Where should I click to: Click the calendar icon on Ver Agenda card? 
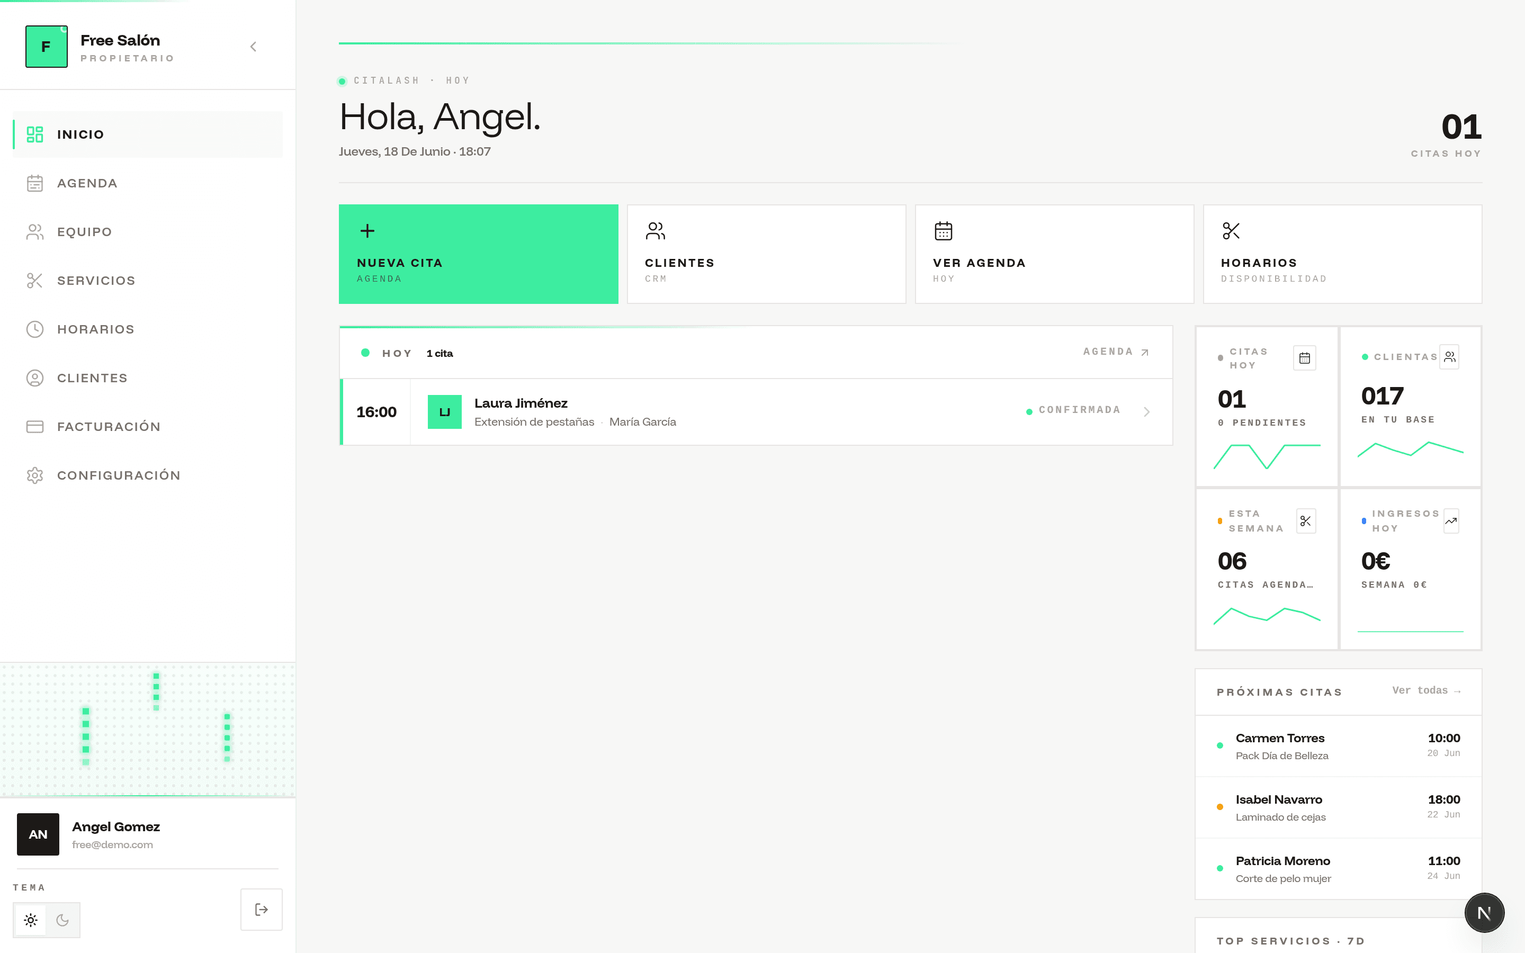[x=944, y=231]
